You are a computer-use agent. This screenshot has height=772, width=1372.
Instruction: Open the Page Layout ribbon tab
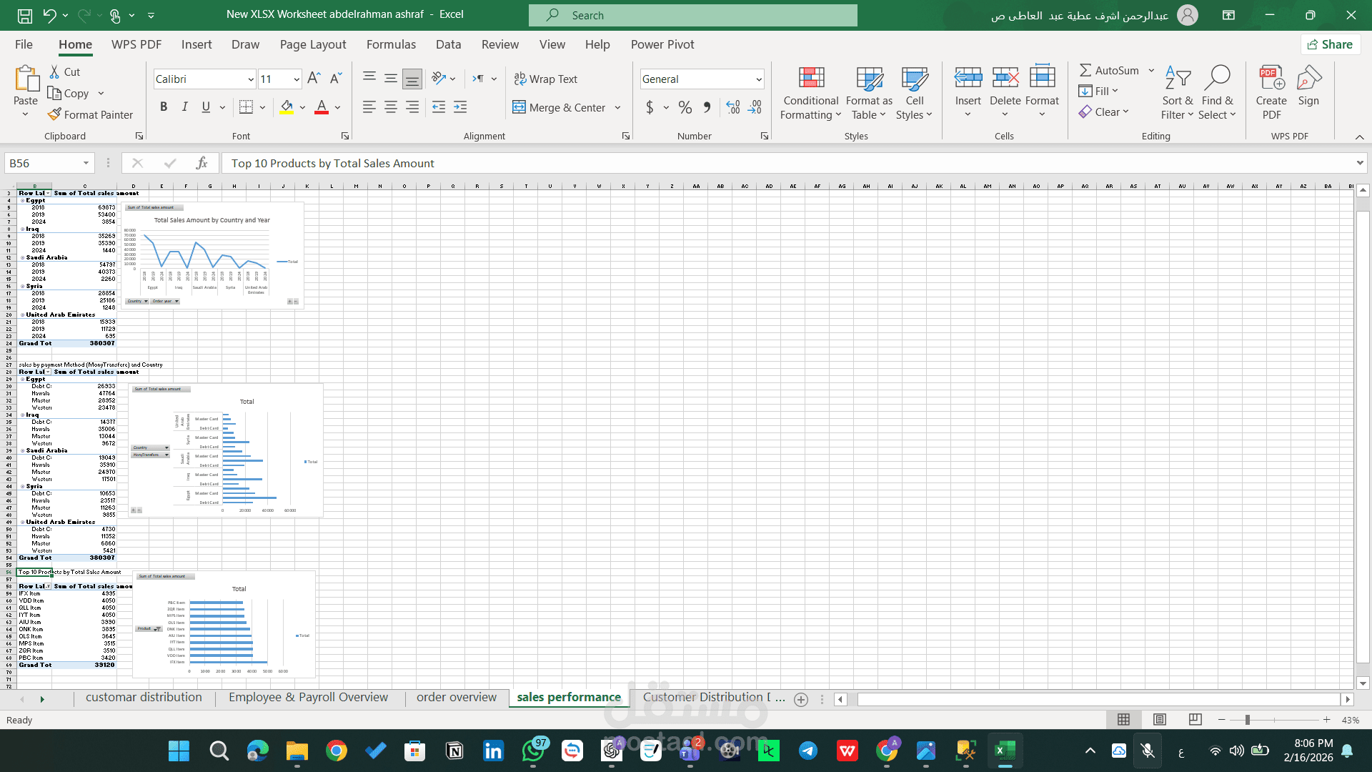click(313, 44)
